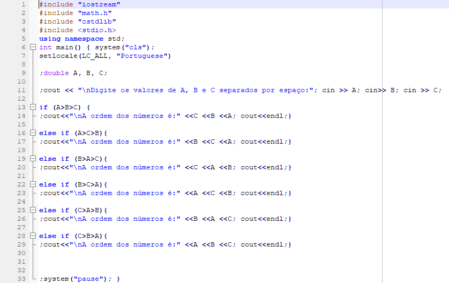Collapse the else if (B>A>C) fold marker

pyautogui.click(x=33, y=159)
